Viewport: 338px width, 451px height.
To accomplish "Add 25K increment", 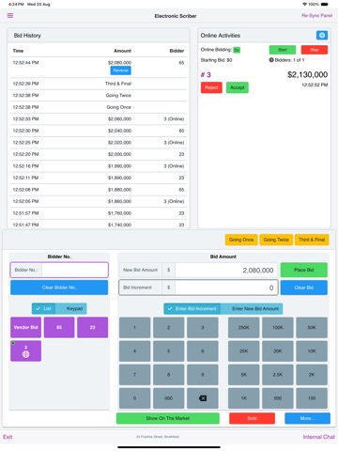I will pyautogui.click(x=243, y=351).
